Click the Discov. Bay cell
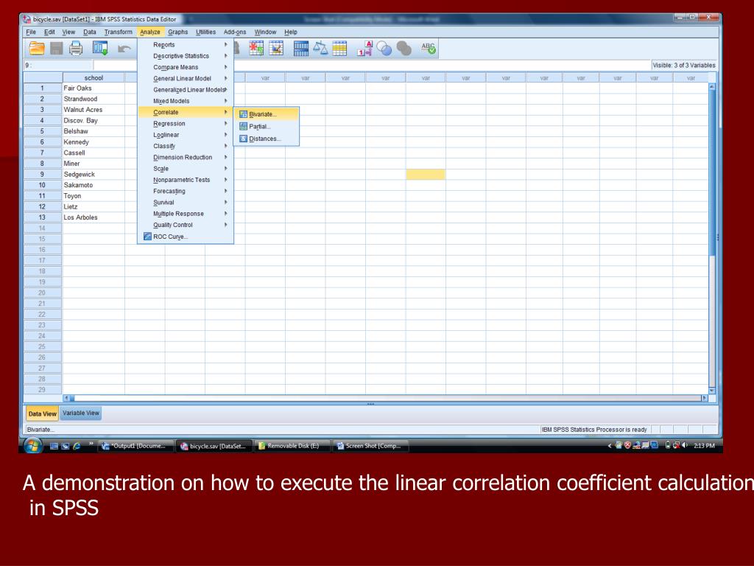Viewport: 754px width, 566px height. pyautogui.click(x=94, y=120)
